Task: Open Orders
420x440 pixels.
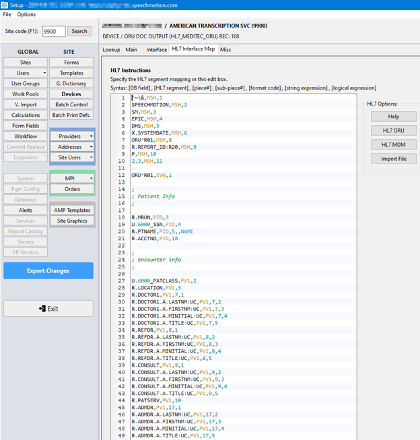Action: click(x=73, y=189)
